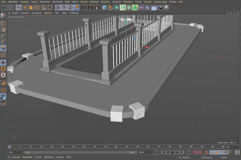This screenshot has height=160, width=241.
Task: Toggle the Snap magnet icon
Action: (3, 83)
